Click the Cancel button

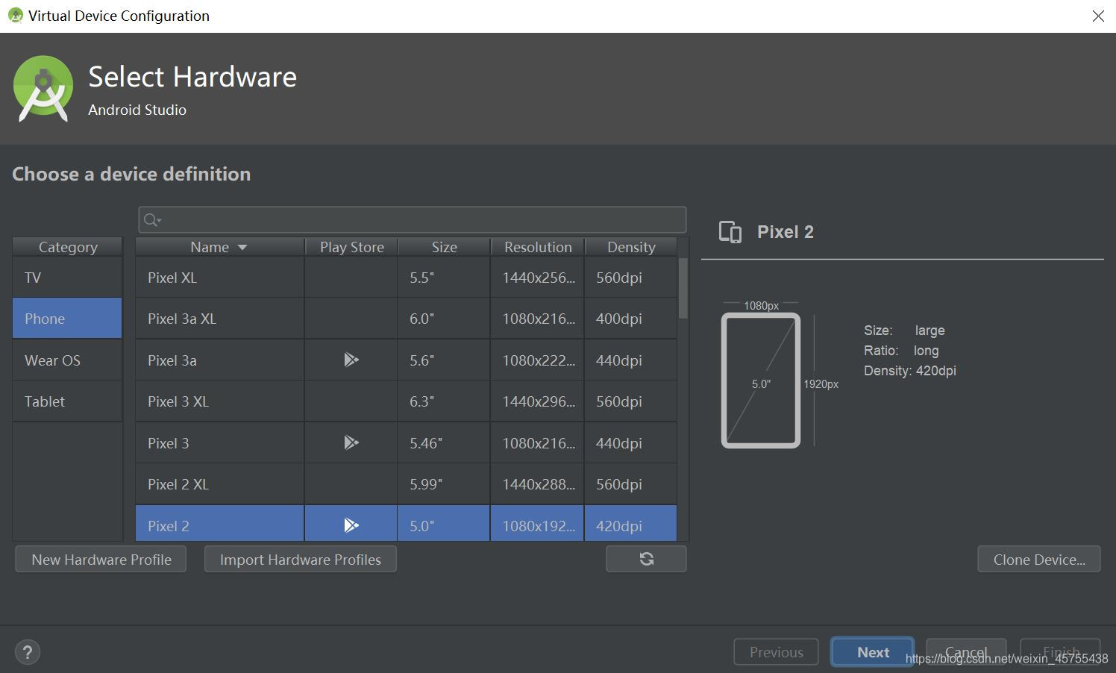[966, 651]
